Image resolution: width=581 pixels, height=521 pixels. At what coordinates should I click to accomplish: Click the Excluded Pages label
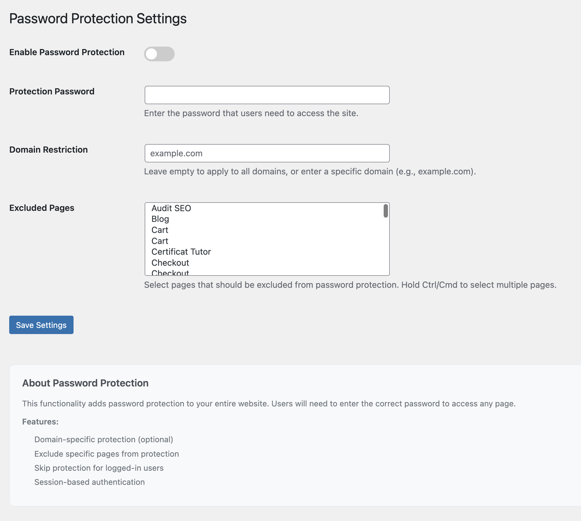coord(42,208)
